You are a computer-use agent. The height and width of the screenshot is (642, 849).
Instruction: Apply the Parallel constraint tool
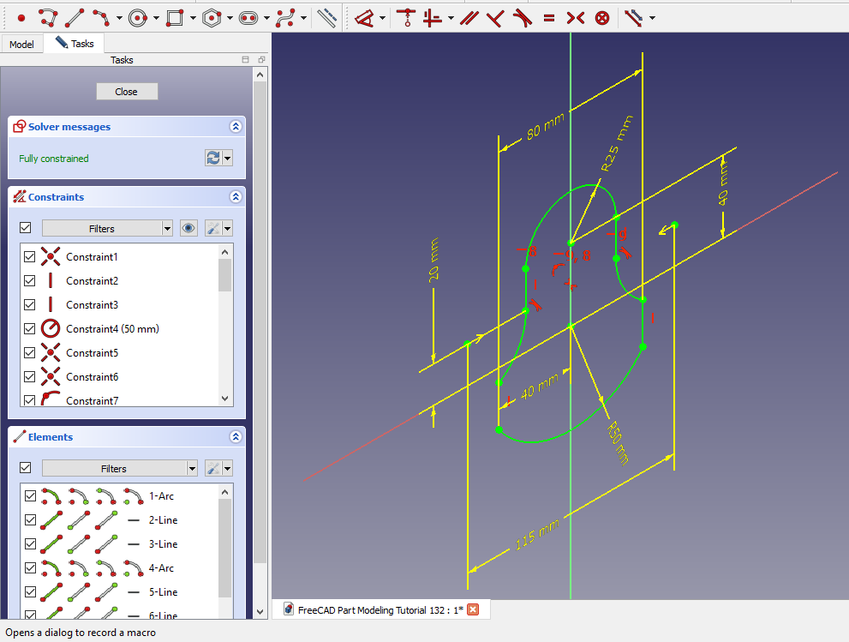[468, 17]
